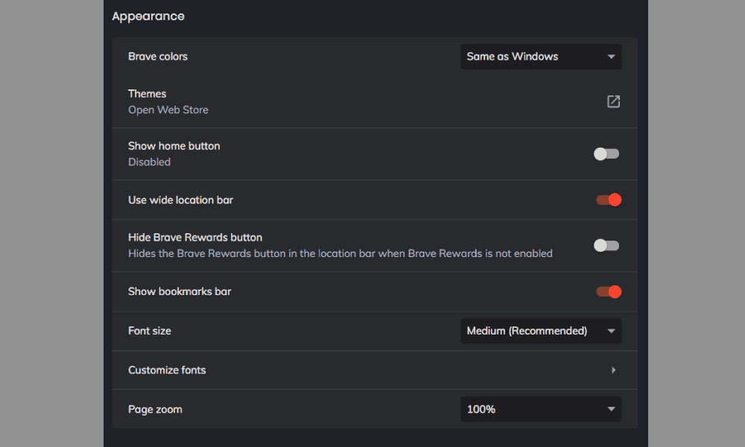The image size is (745, 447).
Task: Open the Page zoom dropdown
Action: (x=541, y=409)
